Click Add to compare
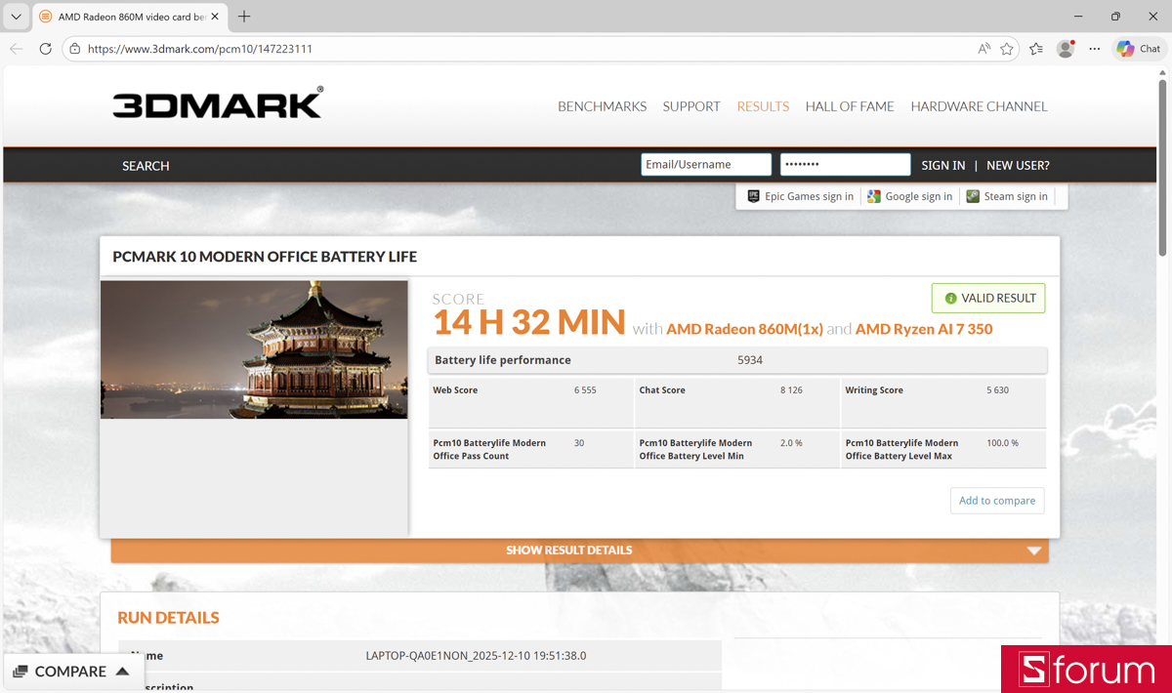Image resolution: width=1172 pixels, height=693 pixels. pyautogui.click(x=997, y=500)
